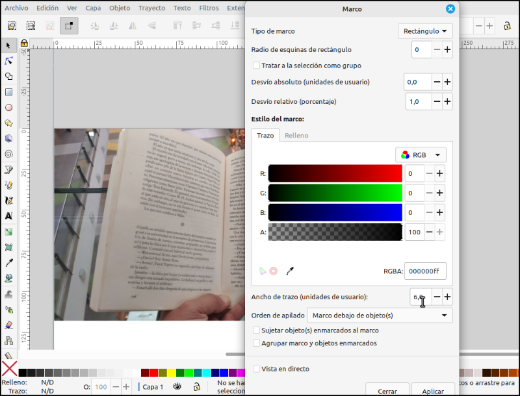The image size is (520, 396).
Task: Select the Selector arrow tool
Action: coord(8,45)
